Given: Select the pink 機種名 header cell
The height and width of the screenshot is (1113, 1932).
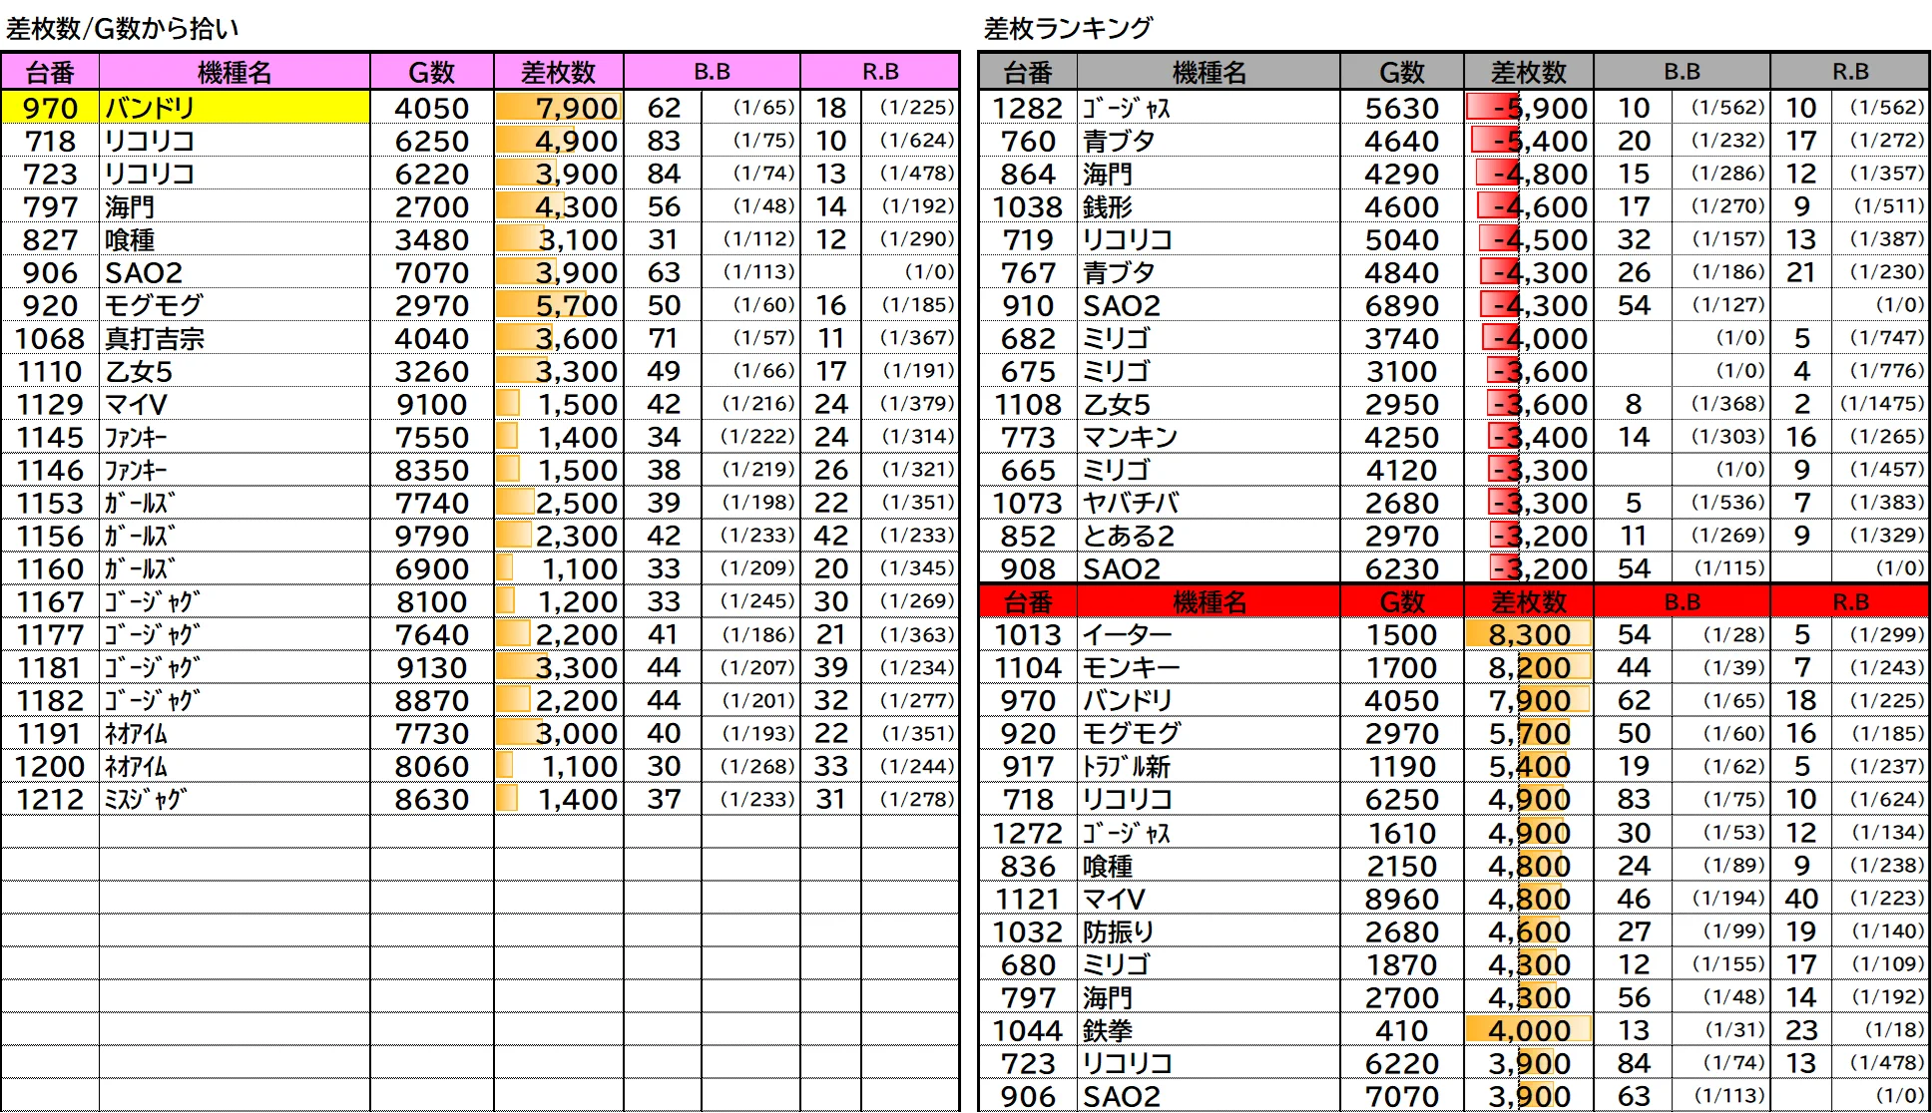Looking at the screenshot, I should (235, 72).
